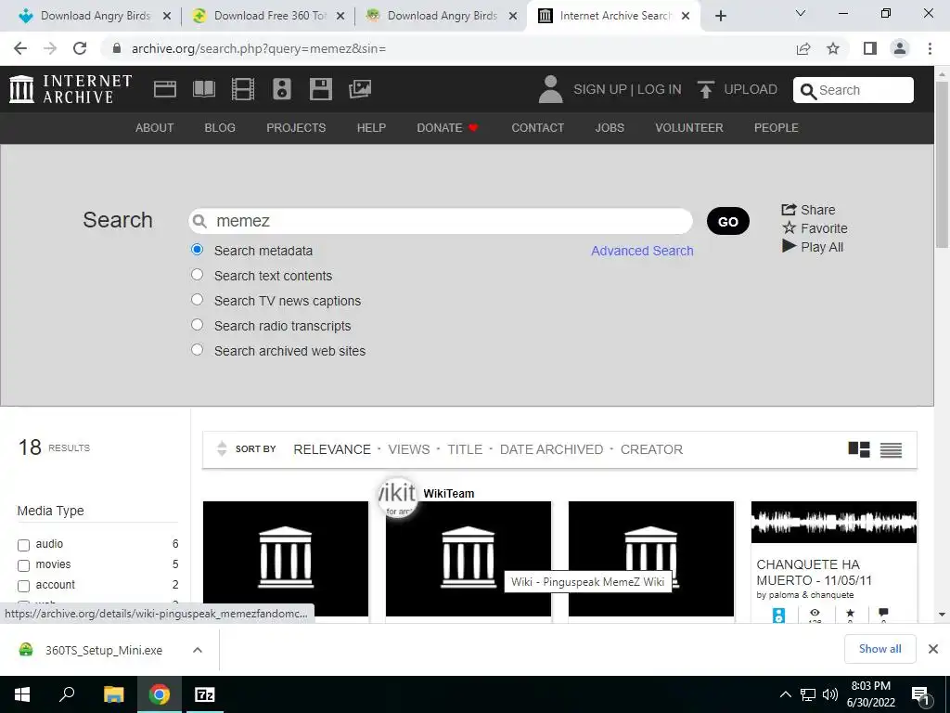Select Search archived web sites option
Image resolution: width=950 pixels, height=713 pixels.
[x=197, y=350]
